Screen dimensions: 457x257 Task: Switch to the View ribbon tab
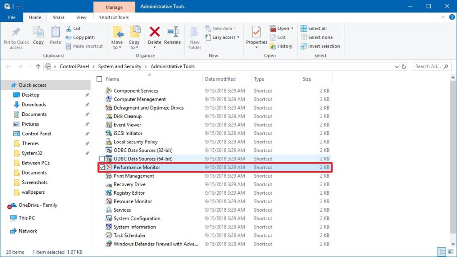tap(81, 17)
